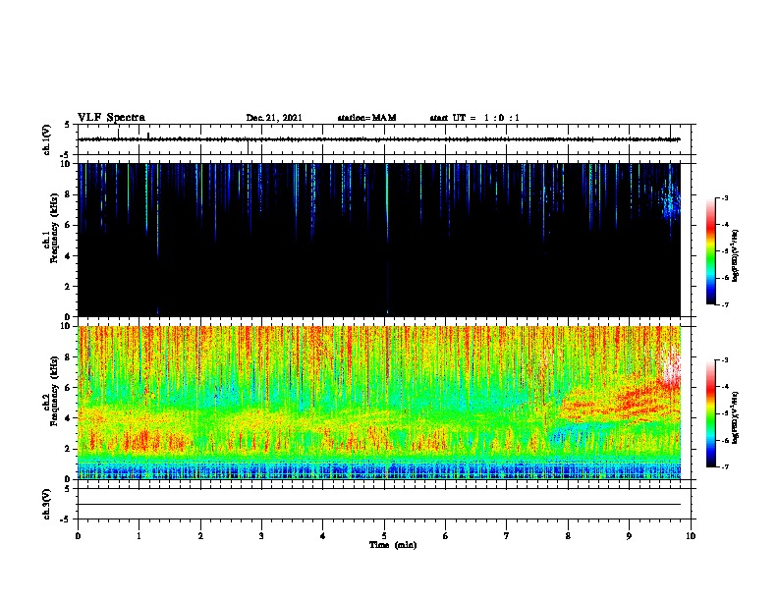The width and height of the screenshot is (778, 601).
Task: Select the "start UT = 1:0:1" text
Action: 474,118
